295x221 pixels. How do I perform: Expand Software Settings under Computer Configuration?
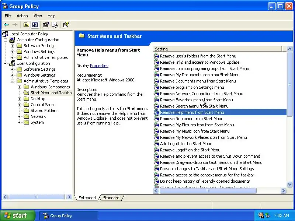(x=12, y=46)
